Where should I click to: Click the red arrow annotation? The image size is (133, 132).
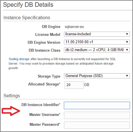(11, 111)
